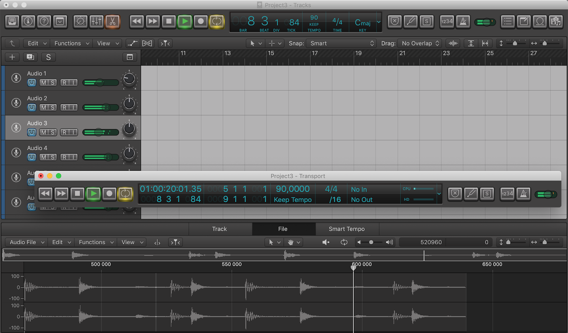Open the Drag No Overlap dropdown
The image size is (568, 333).
(x=420, y=43)
